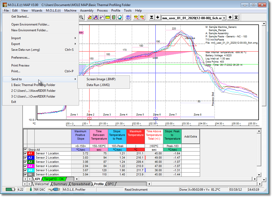Viewport: 272px width, 197px height.
Task: Click the slope tool icon in toolbar
Action: 90,17
